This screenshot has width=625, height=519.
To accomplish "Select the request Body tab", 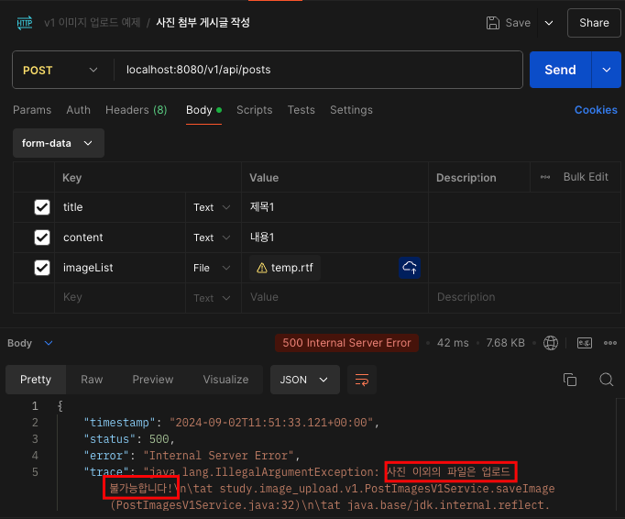I will coord(203,110).
